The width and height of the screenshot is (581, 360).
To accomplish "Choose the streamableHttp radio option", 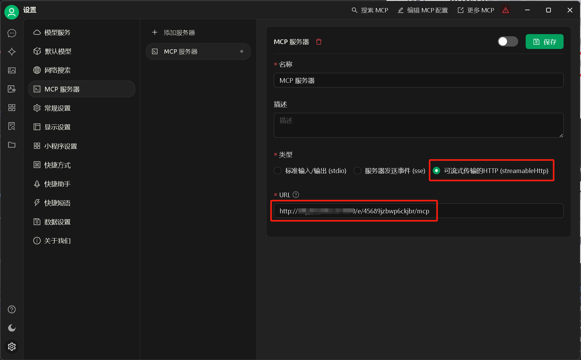I will point(436,171).
